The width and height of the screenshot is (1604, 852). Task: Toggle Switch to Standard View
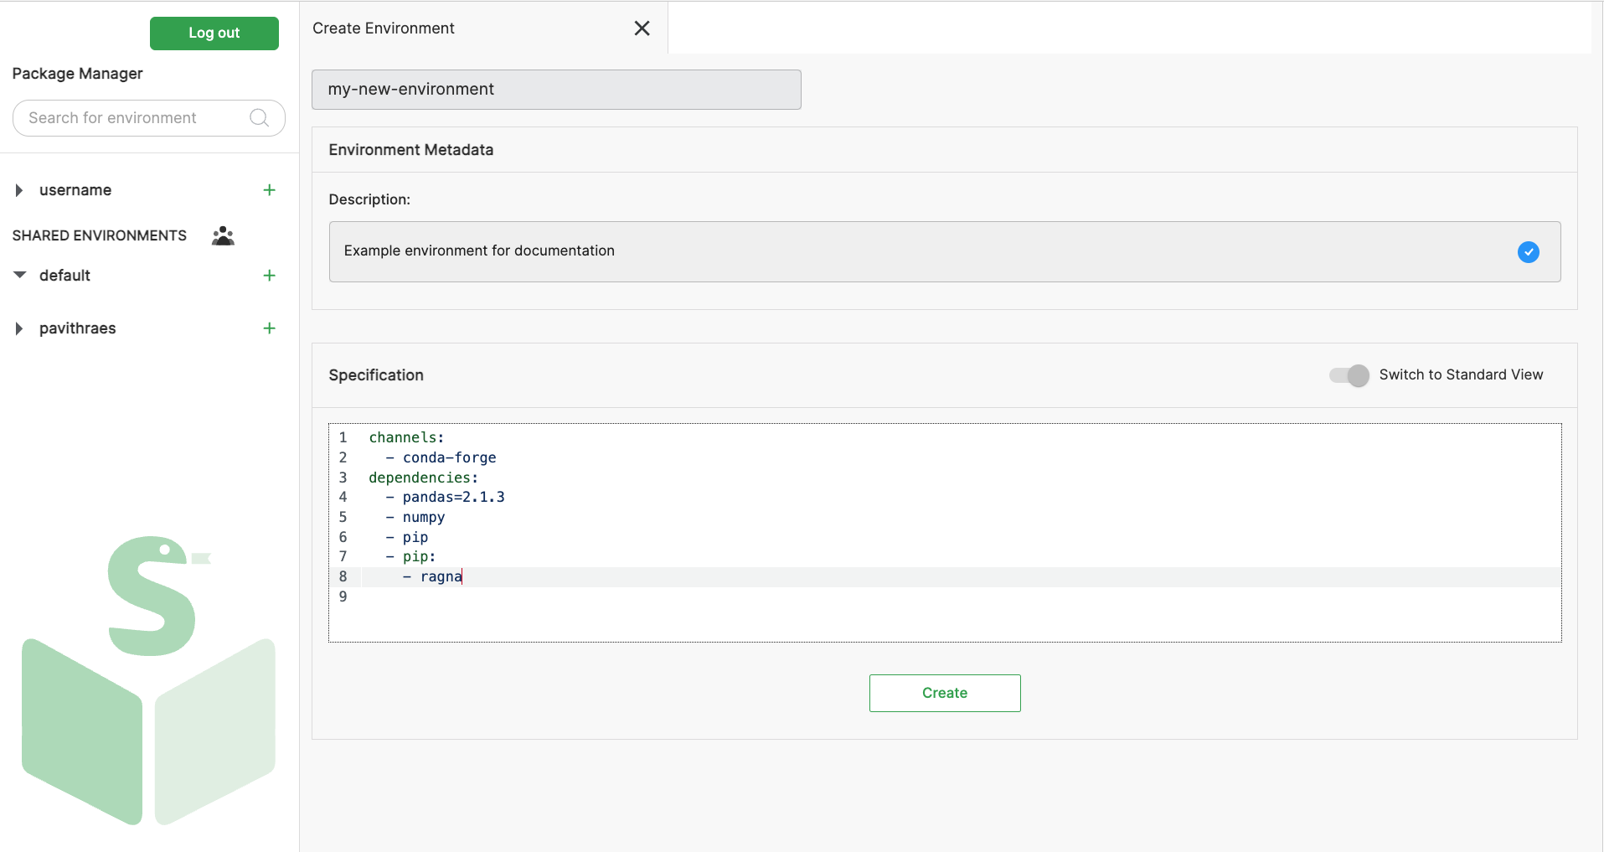(x=1349, y=375)
